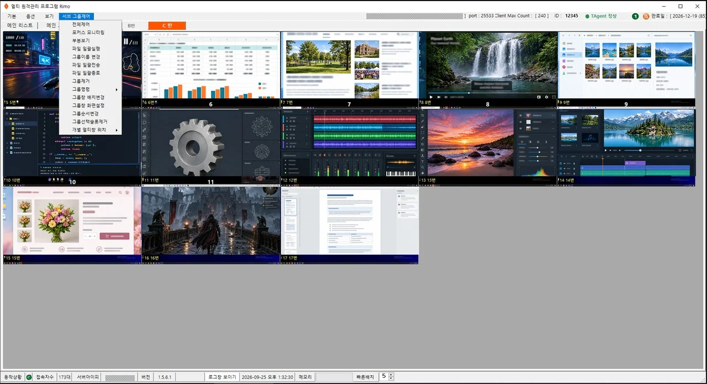This screenshot has height=384, width=707.
Task: Select 그룹선택슬롯제거 menu entry
Action: click(x=90, y=122)
